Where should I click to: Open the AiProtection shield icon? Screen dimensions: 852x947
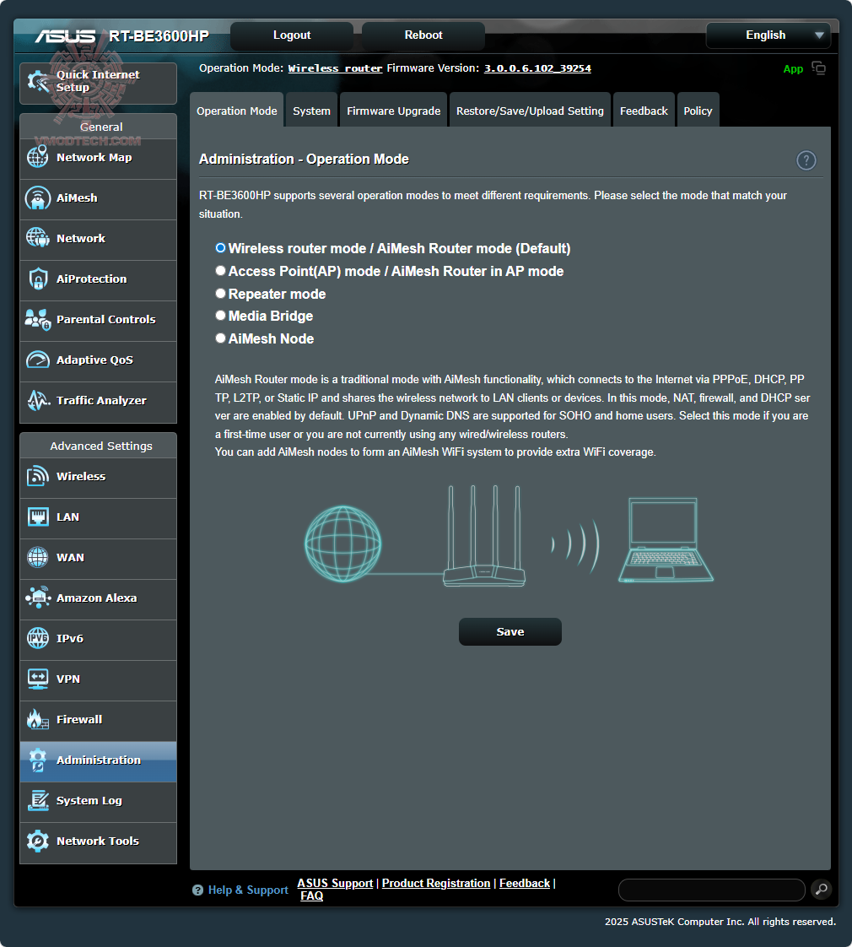pyautogui.click(x=37, y=279)
